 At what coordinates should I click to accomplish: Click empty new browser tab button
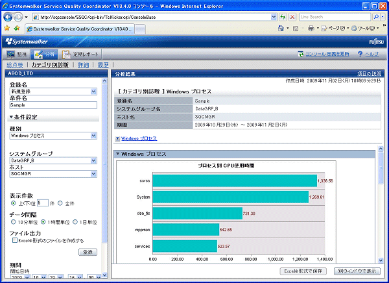pos(141,29)
